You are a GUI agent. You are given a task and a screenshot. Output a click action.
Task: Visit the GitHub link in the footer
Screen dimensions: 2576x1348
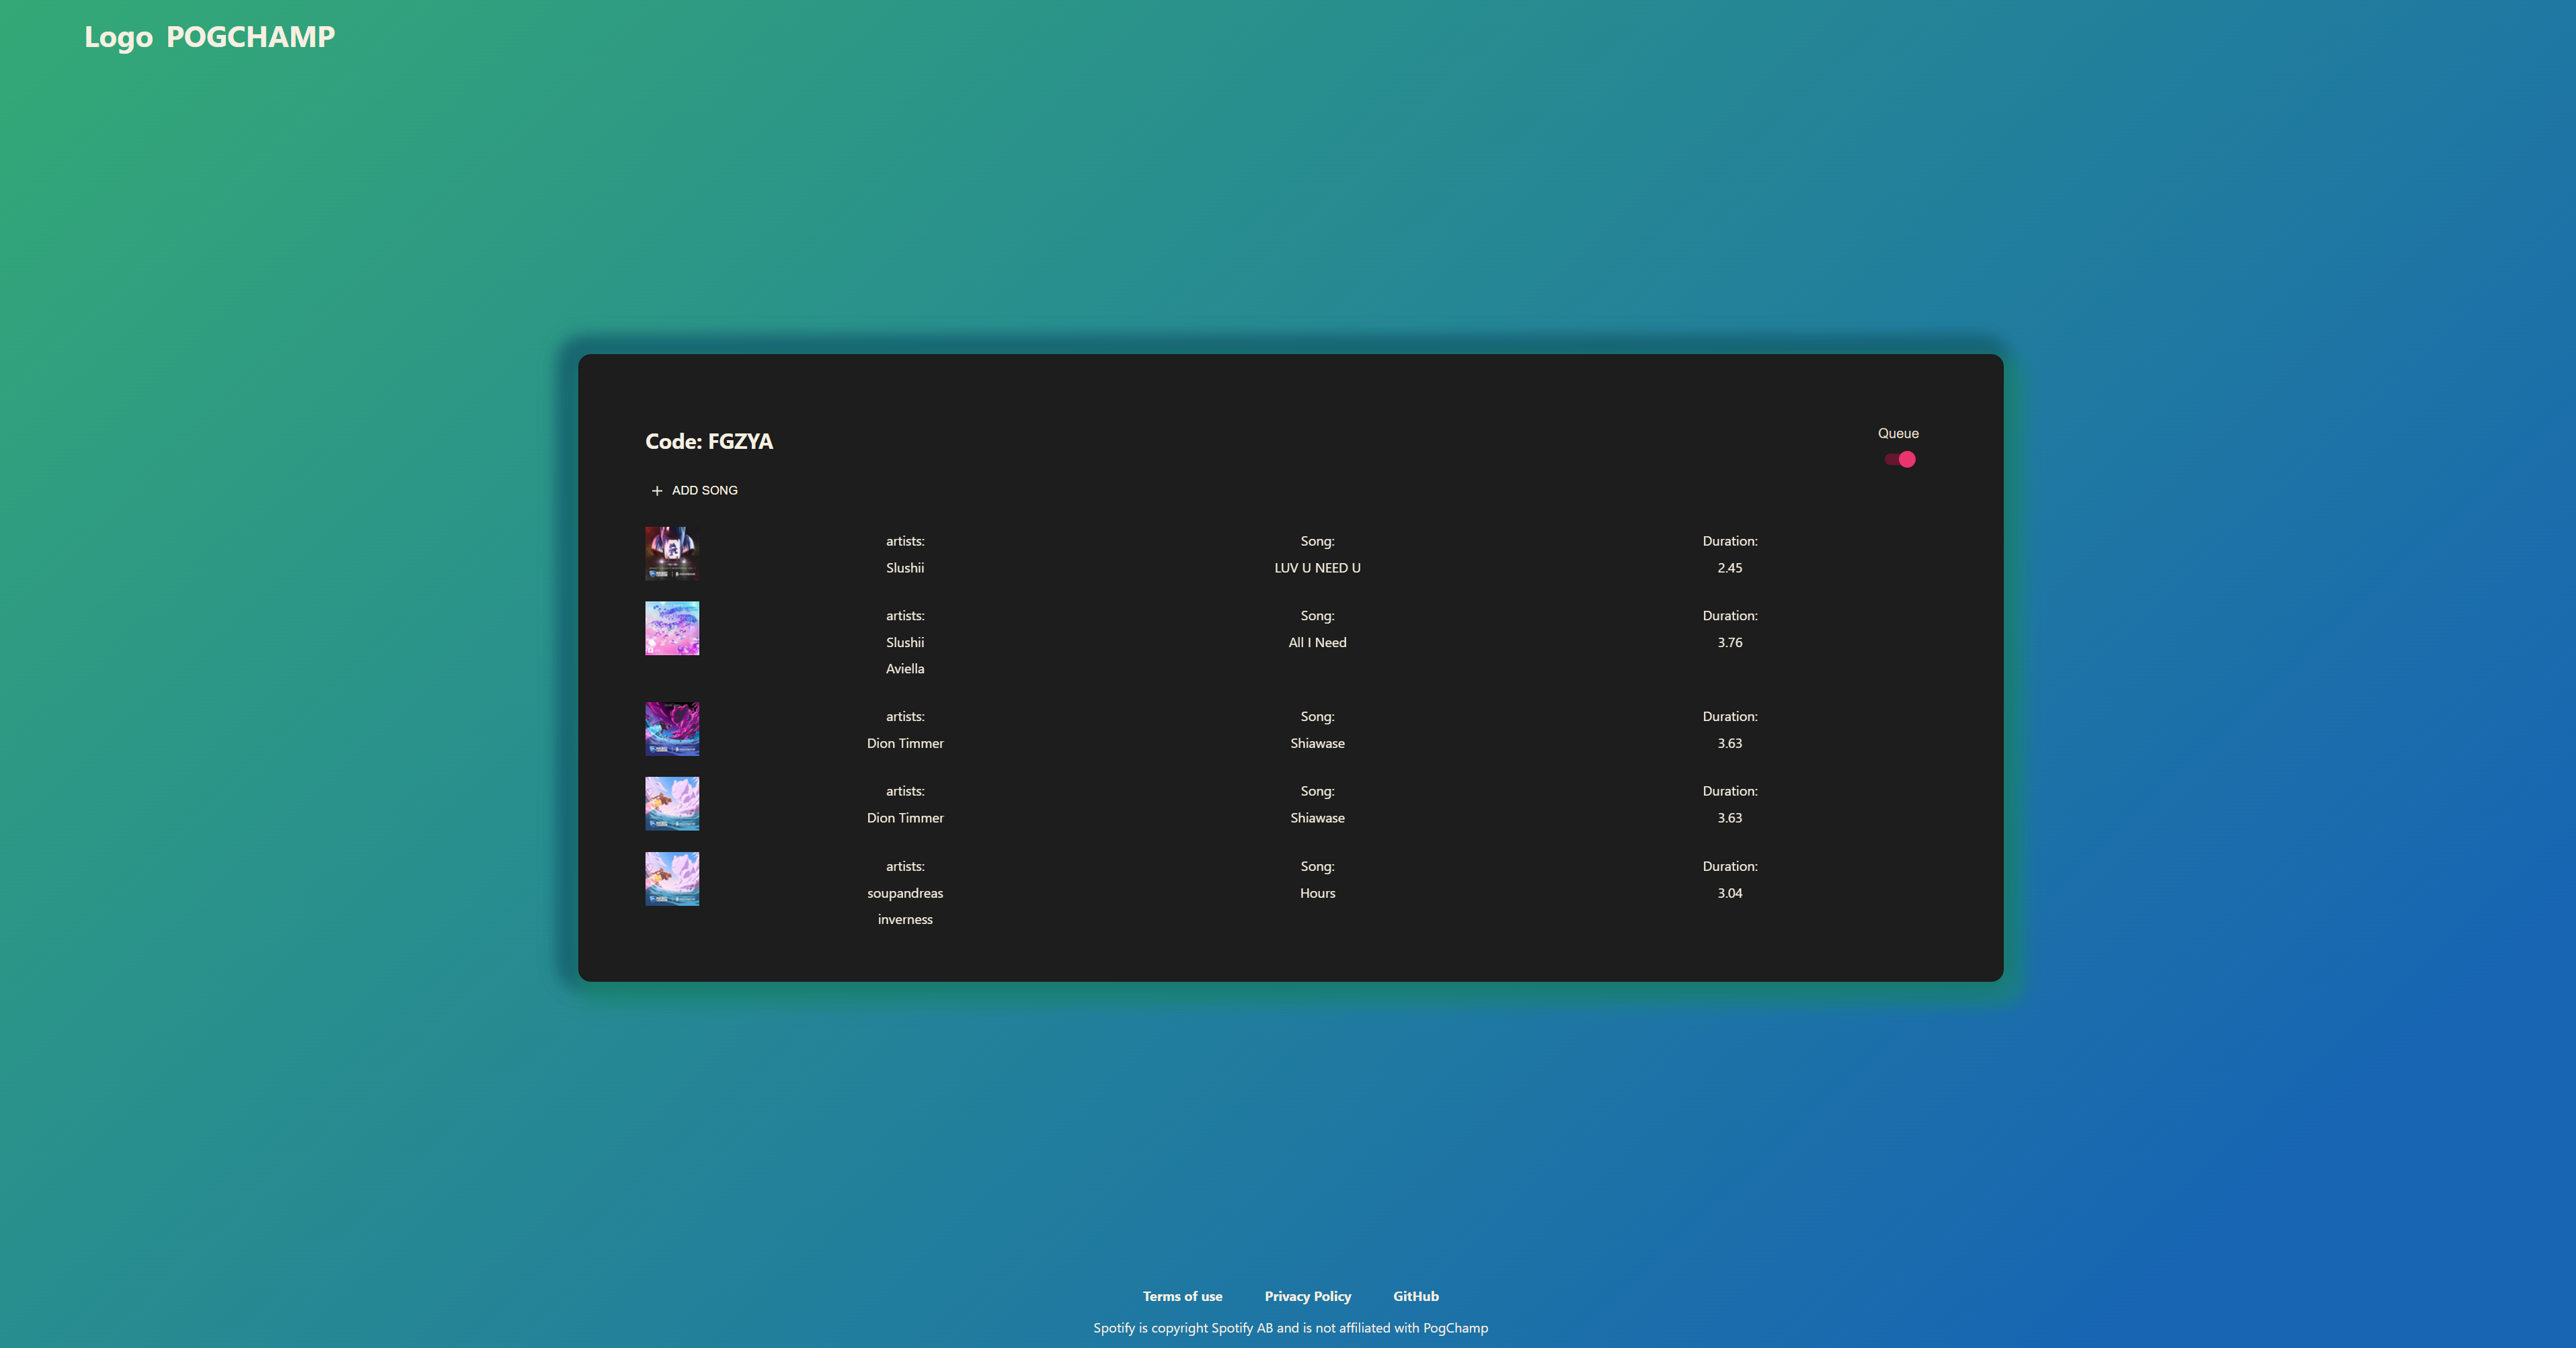pyautogui.click(x=1416, y=1296)
